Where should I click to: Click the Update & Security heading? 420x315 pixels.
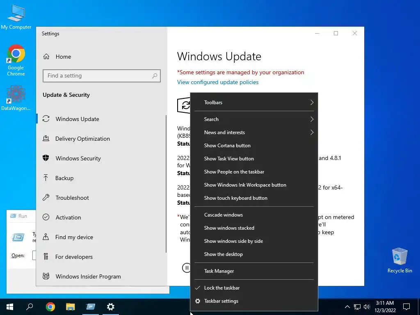tap(66, 95)
